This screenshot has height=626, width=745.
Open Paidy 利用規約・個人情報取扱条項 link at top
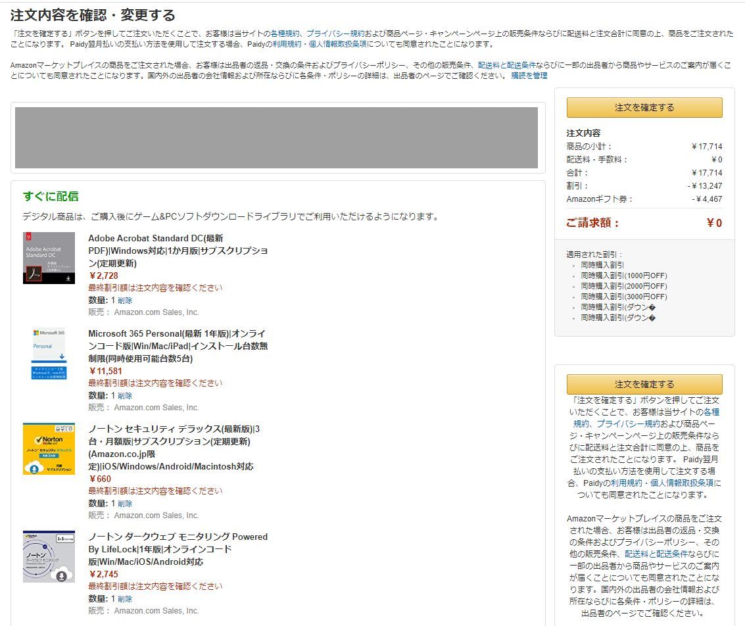coord(320,44)
